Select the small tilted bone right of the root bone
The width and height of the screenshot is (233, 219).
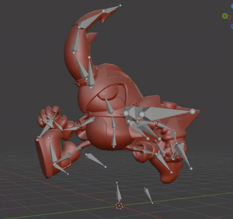(148, 195)
